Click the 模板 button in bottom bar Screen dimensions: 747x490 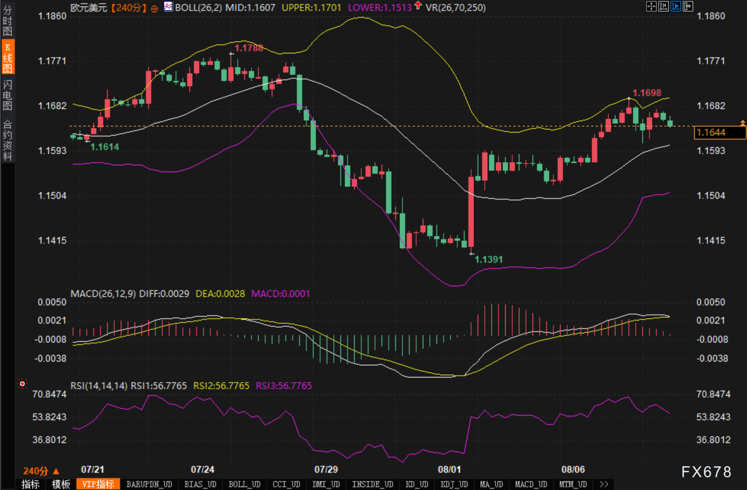(61, 484)
